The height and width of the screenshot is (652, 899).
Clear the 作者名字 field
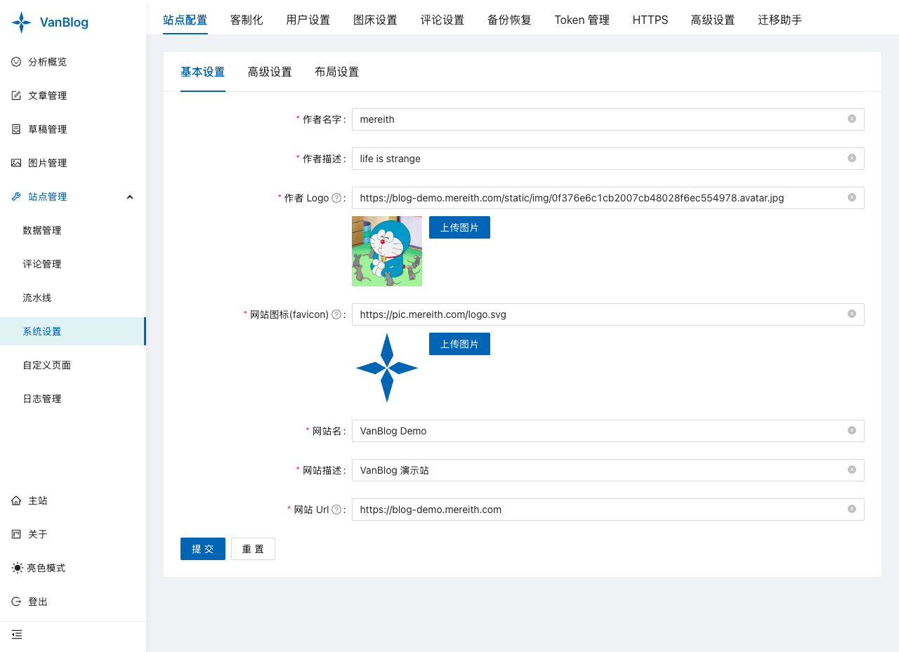coord(852,119)
